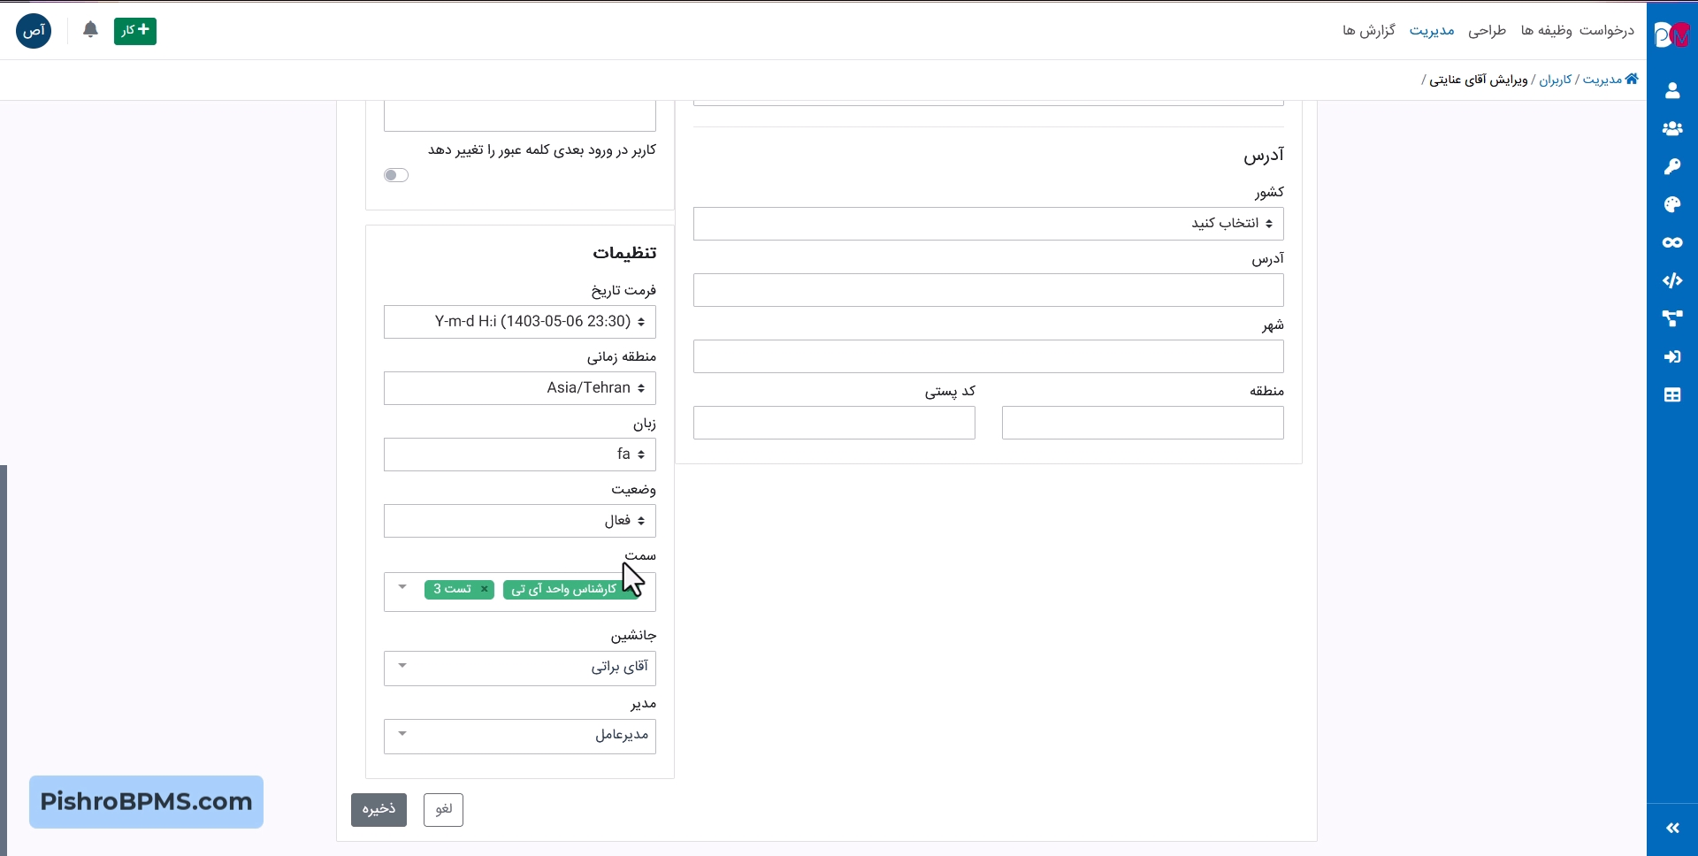This screenshot has width=1698, height=856.
Task: Open the user groups sidebar icon
Action: tap(1671, 128)
